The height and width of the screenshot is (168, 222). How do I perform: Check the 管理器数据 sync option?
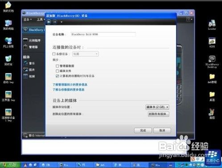57,66
